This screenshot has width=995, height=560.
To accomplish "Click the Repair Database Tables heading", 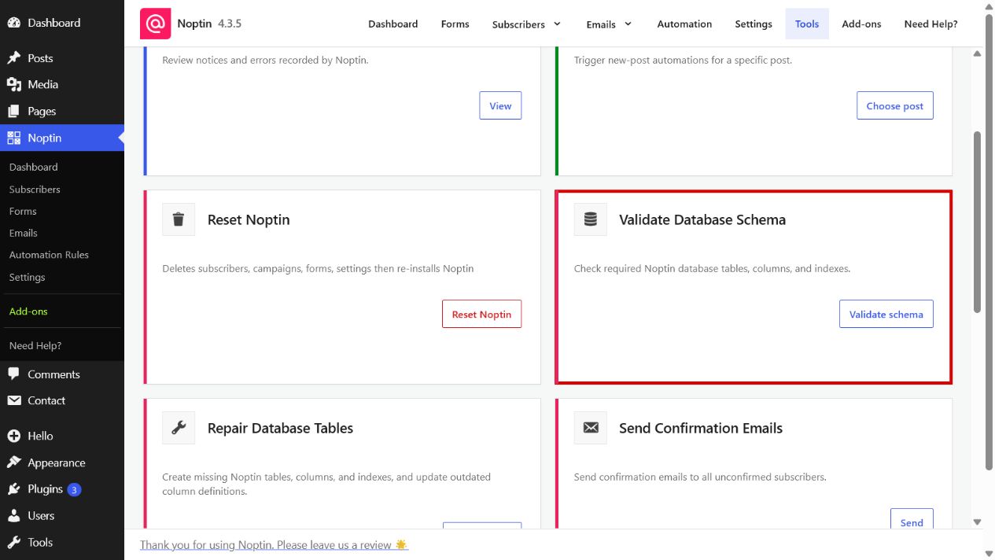I will coord(280,428).
